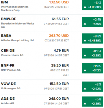
Task: Click Adidas AG company name
Action: (x=8, y=103)
